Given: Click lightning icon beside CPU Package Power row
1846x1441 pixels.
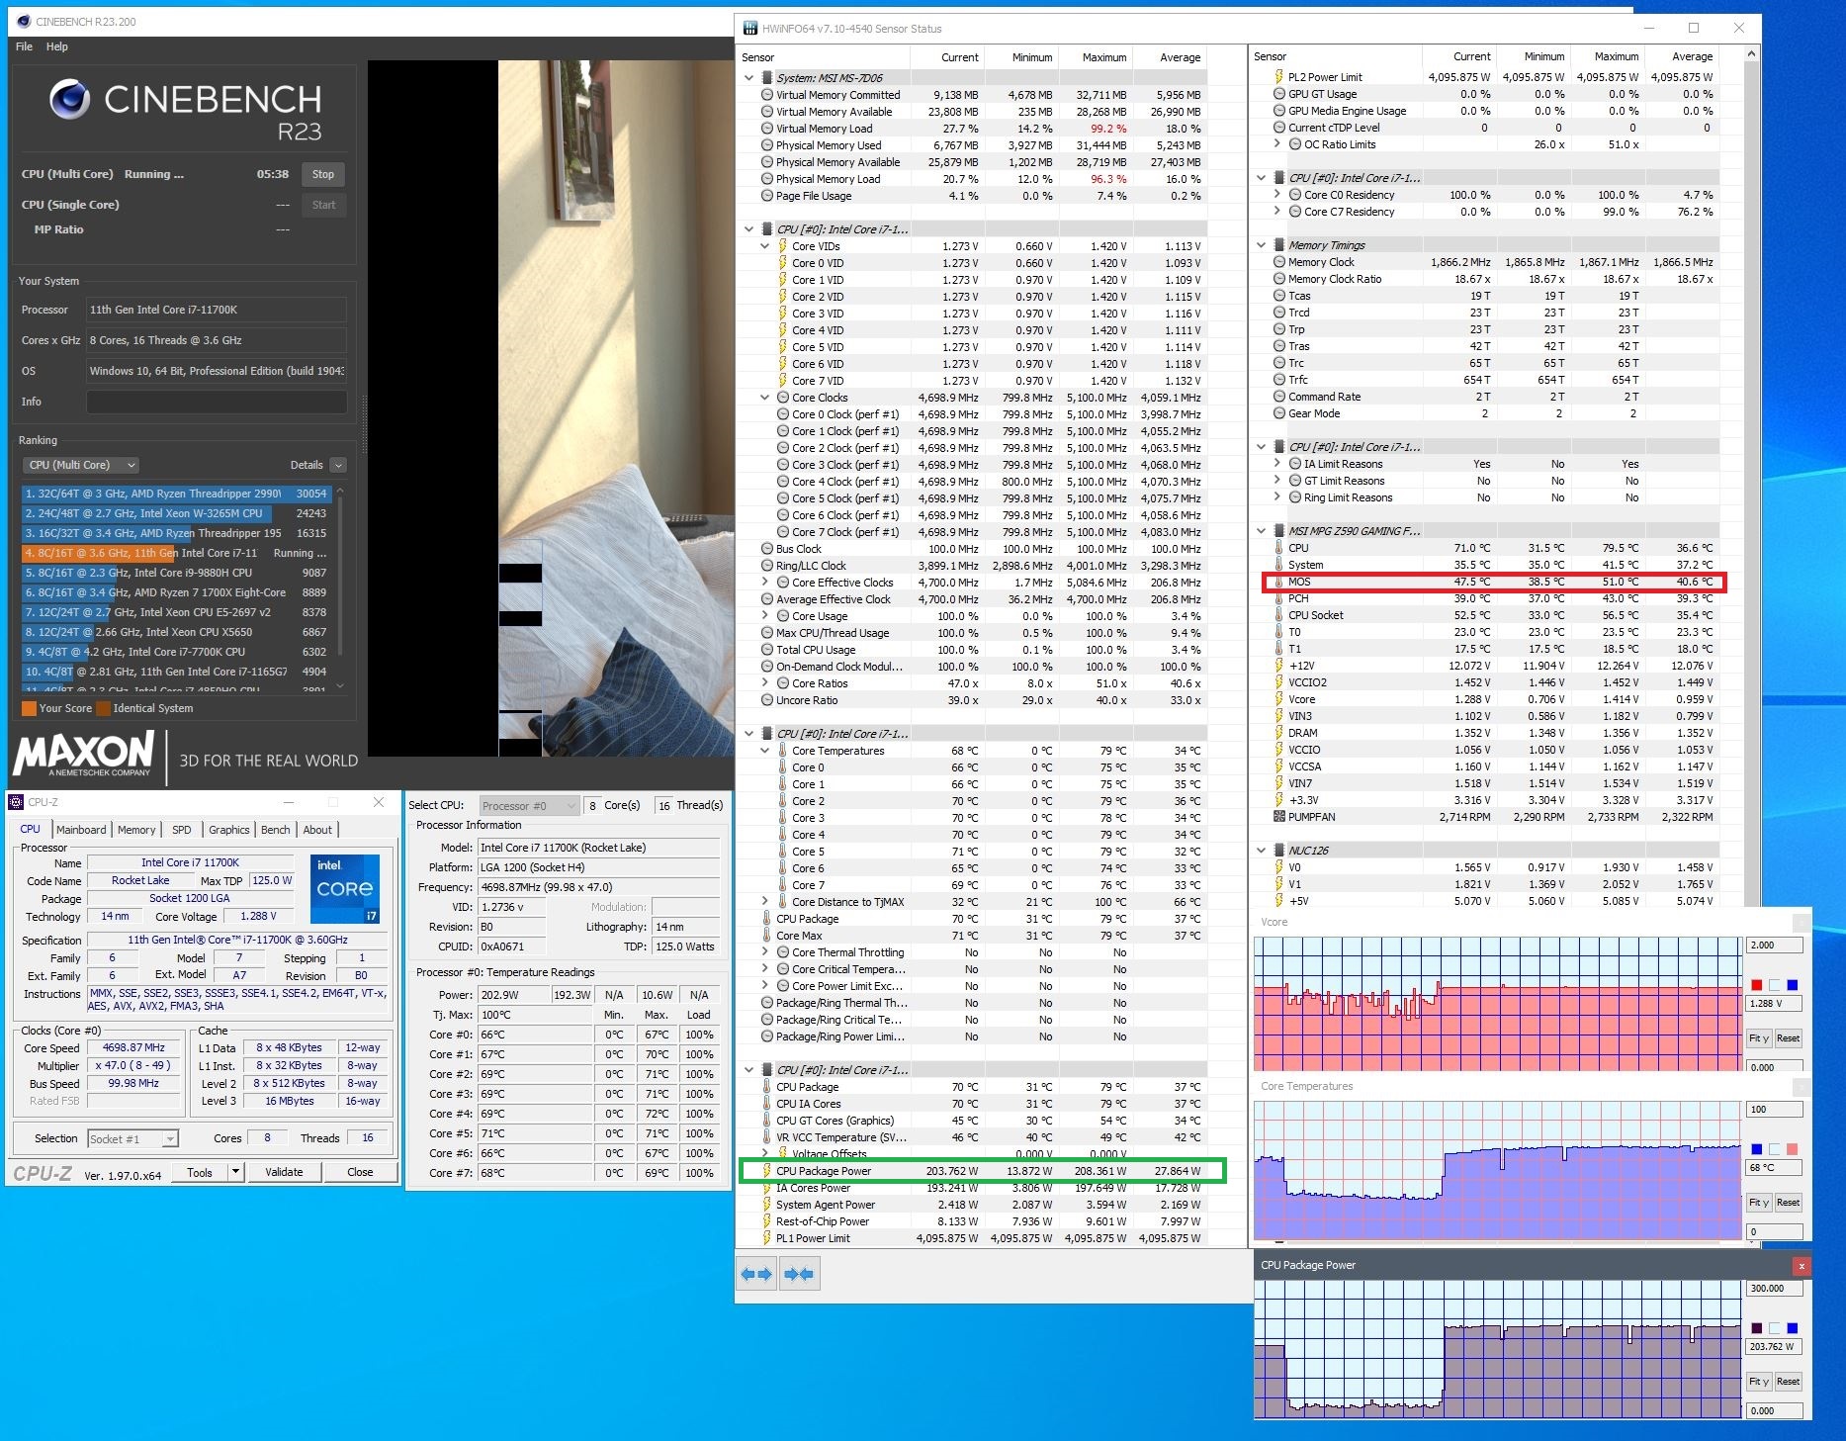Looking at the screenshot, I should click(766, 1171).
